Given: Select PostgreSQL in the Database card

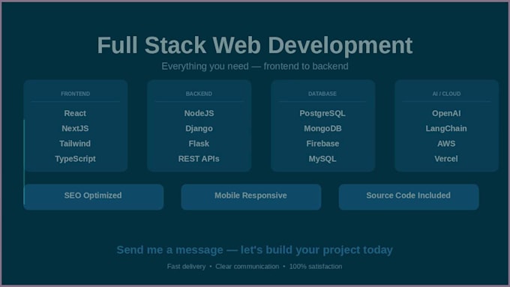Looking at the screenshot, I should coord(322,113).
